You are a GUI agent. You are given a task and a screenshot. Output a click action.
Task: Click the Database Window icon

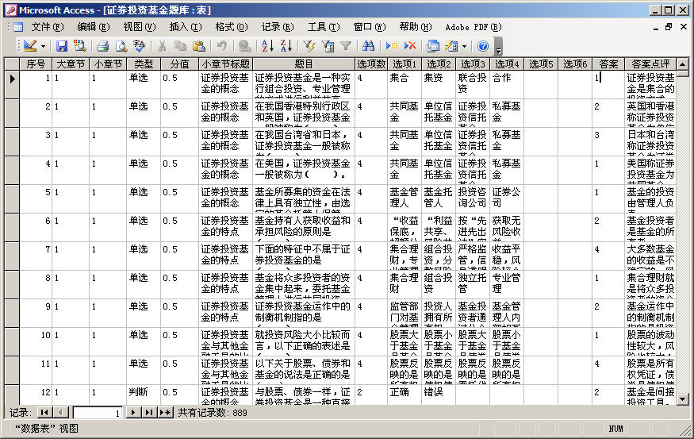(x=433, y=45)
